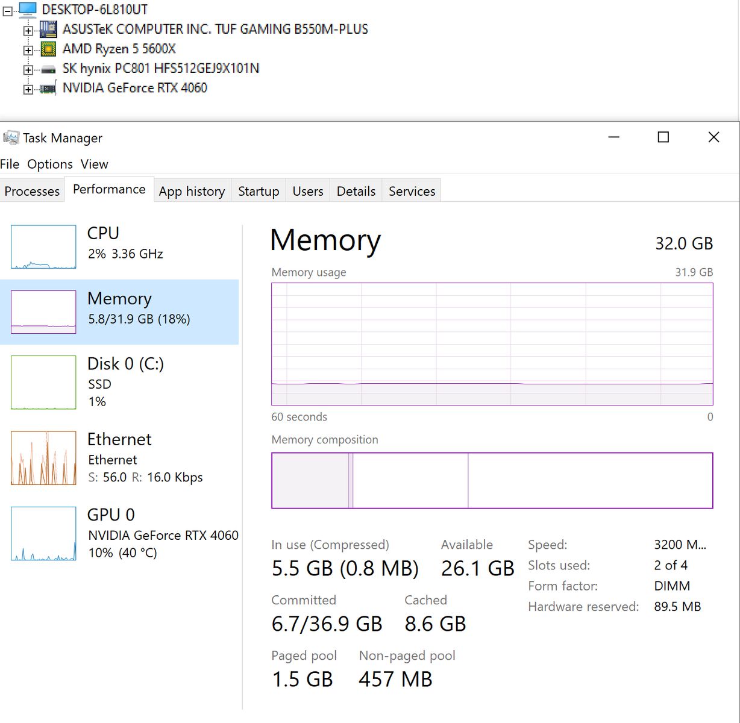Click the AMD Ryzen 5 5600X chip icon
The image size is (740, 723).
(48, 49)
